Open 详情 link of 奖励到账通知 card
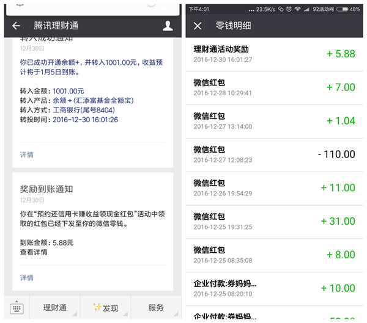367x323 pixels. pyautogui.click(x=27, y=278)
